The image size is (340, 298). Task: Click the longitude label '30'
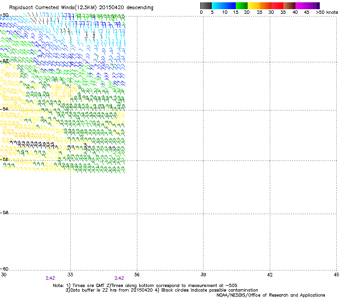pyautogui.click(x=4, y=275)
